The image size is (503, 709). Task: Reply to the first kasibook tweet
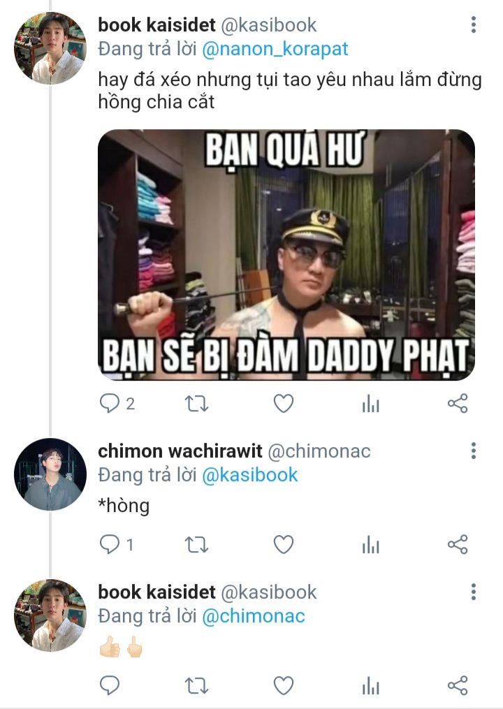click(109, 403)
